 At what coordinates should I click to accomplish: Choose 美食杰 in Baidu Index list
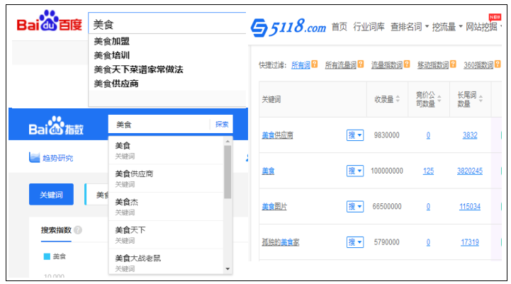click(x=167, y=207)
